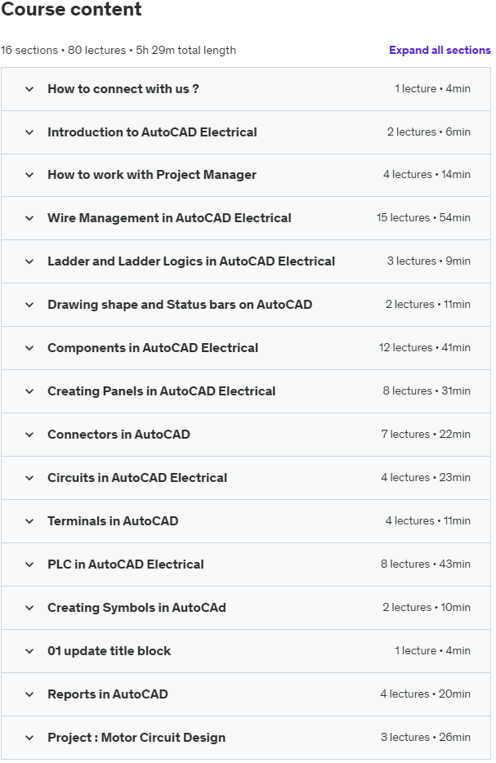
Task: Expand chevron next to Terminals in AutoCAD
Action: click(x=29, y=521)
